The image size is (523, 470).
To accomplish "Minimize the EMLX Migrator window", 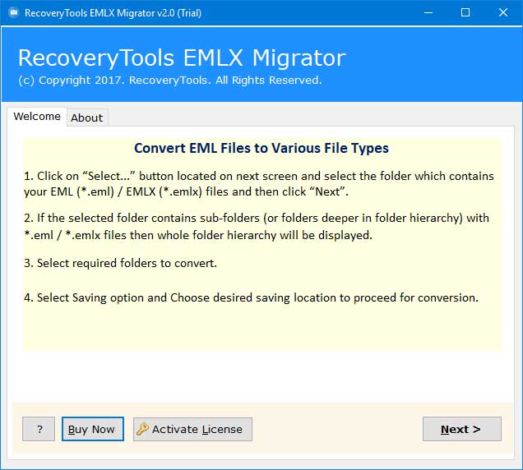I will pos(428,12).
